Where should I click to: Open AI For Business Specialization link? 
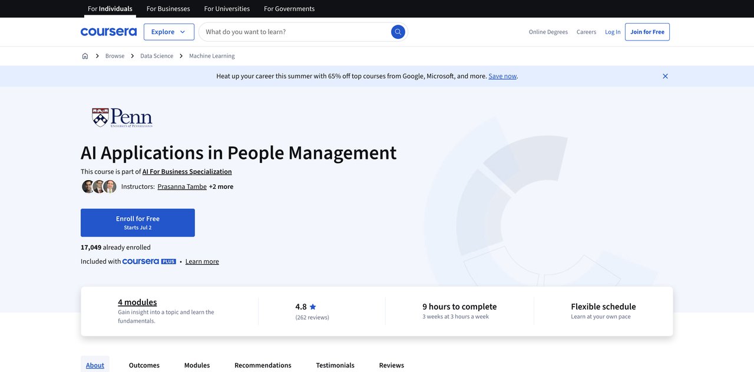(x=187, y=171)
